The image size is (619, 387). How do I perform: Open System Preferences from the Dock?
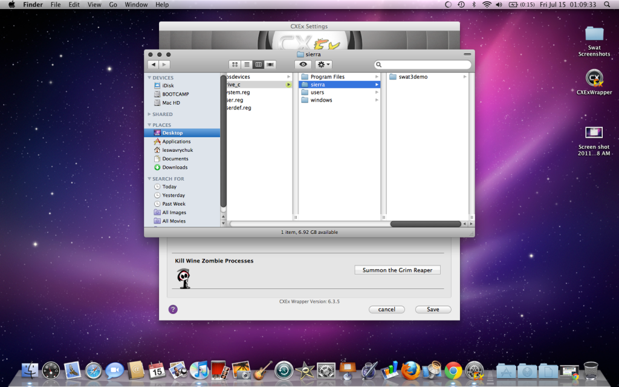(x=326, y=371)
